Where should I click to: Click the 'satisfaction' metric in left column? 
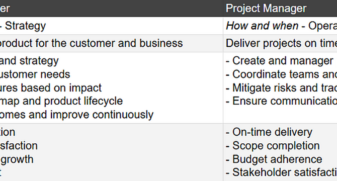point(19,146)
